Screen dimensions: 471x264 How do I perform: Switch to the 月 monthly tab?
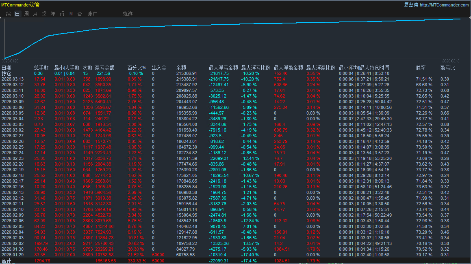click(x=35, y=14)
